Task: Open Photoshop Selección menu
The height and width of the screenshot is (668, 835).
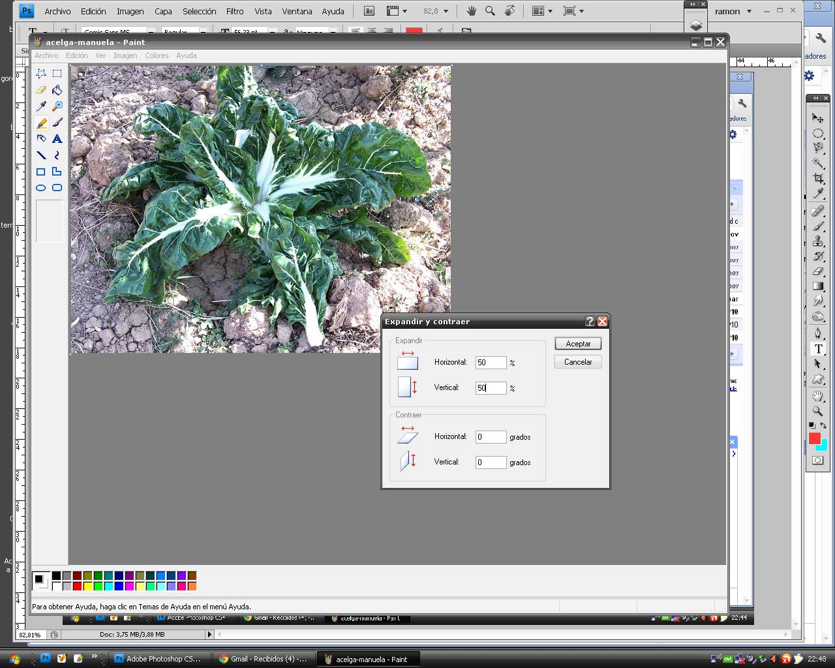Action: tap(200, 11)
